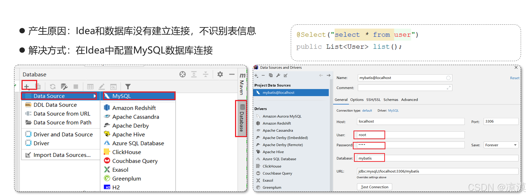Open the table editor icon in the Database toolbar
Image resolution: width=527 pixels, height=196 pixels.
(x=90, y=87)
